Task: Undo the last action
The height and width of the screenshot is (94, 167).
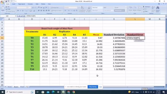Action: [9, 1]
